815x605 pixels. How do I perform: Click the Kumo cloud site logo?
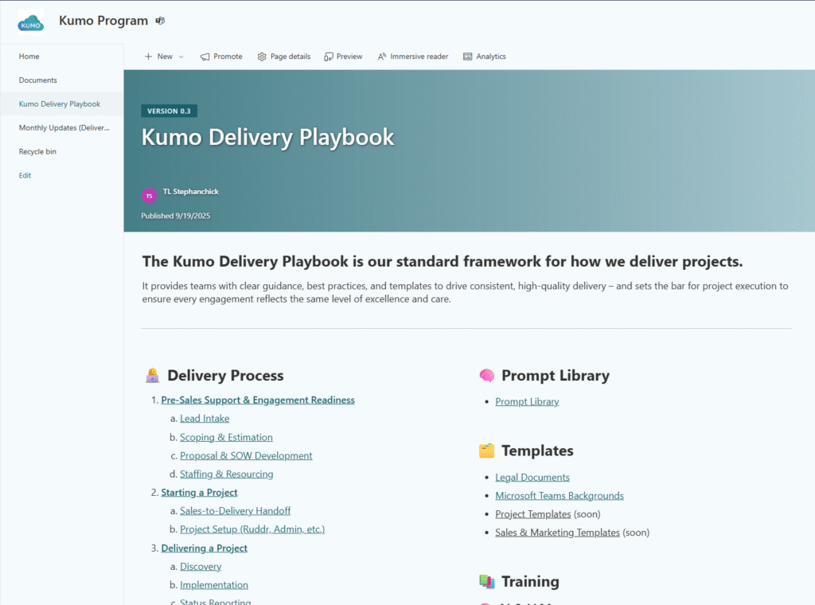(30, 21)
